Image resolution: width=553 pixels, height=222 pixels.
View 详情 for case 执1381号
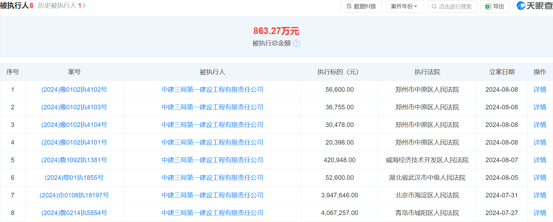pos(540,160)
